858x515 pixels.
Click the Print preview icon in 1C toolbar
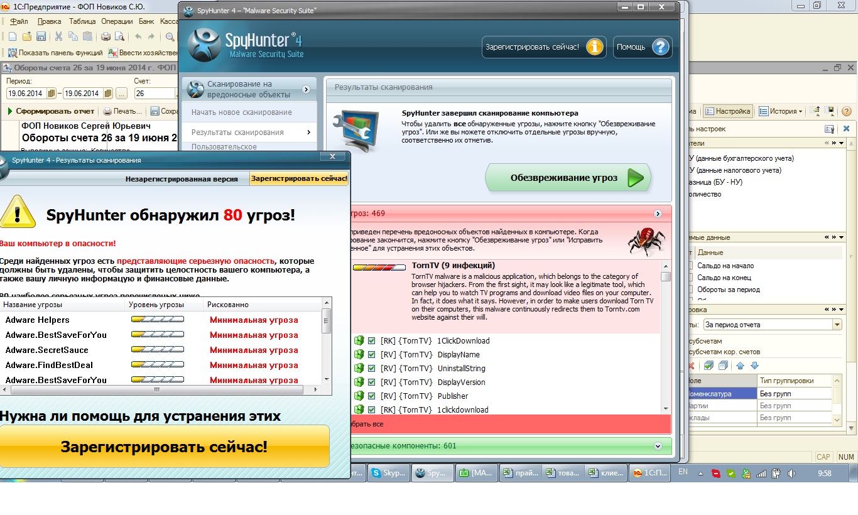pos(119,36)
